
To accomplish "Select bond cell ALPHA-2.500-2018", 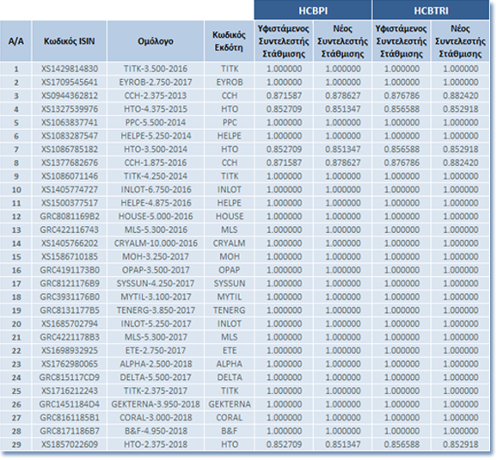I will coord(156,364).
